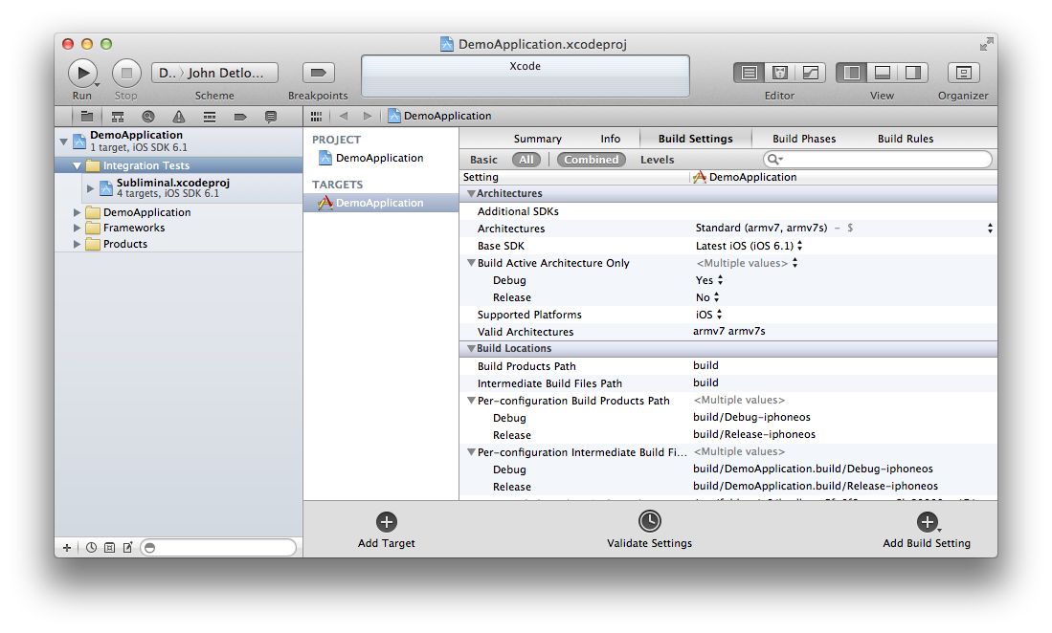The width and height of the screenshot is (1052, 633).
Task: Focus the build settings search field
Action: coord(878,160)
